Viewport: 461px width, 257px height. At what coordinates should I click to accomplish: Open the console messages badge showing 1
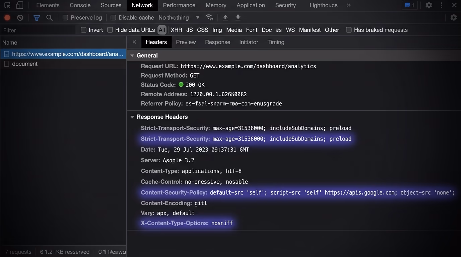point(409,5)
